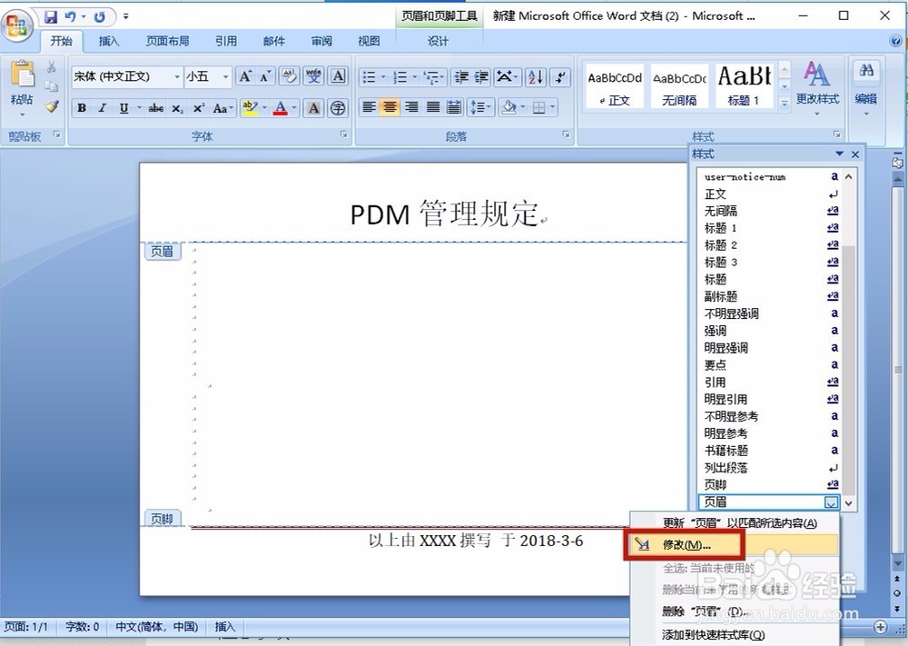Screen dimensions: 908x646
Task: Activate the Format Painter brush
Action: tap(52, 106)
